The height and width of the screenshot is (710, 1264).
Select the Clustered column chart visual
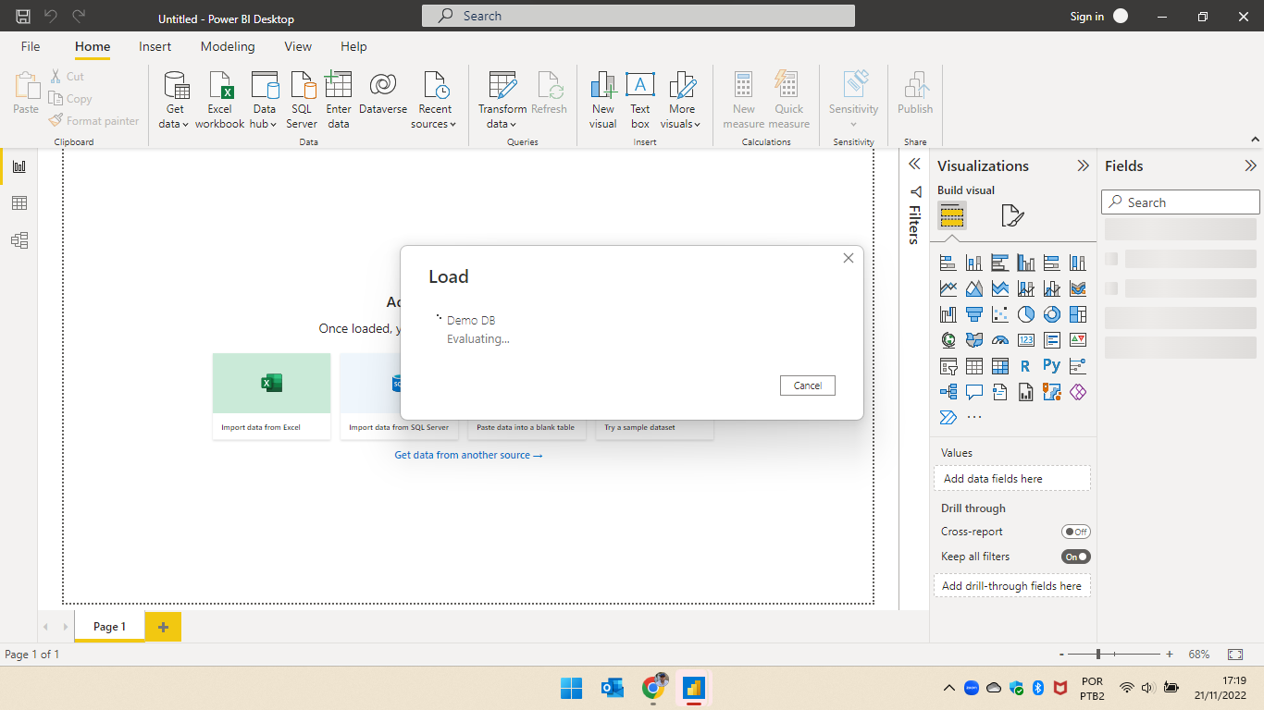(1025, 263)
